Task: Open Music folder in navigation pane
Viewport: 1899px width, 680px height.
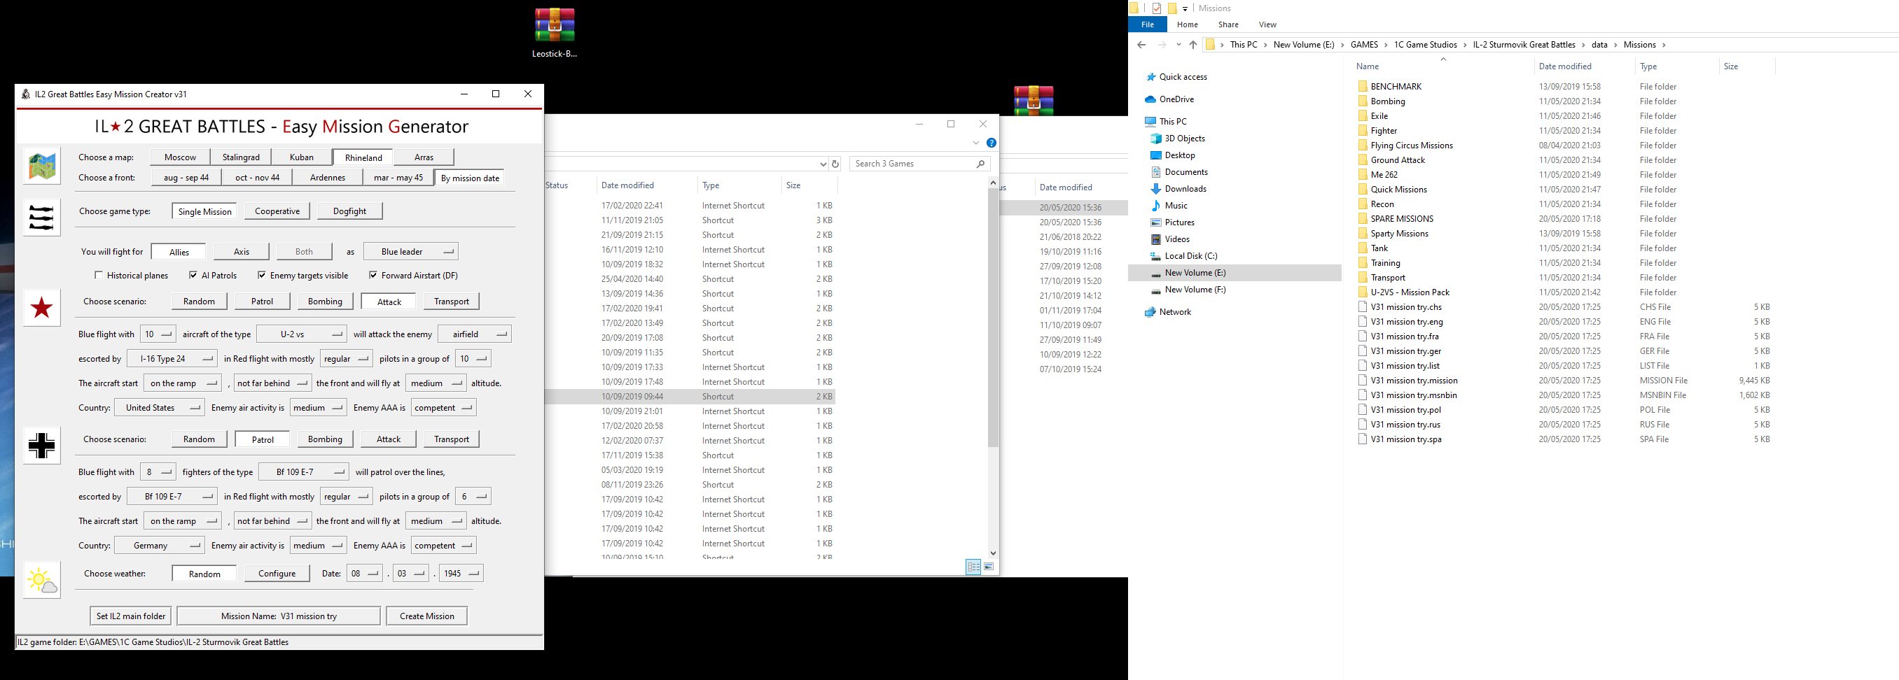Action: coord(1176,206)
